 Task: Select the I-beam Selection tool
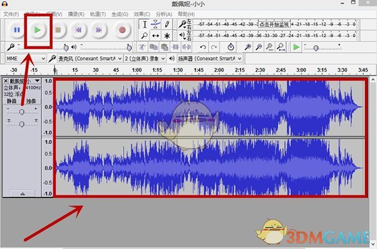(x=145, y=25)
